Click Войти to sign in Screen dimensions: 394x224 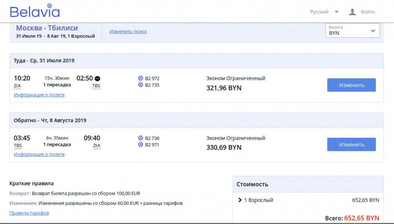click(x=367, y=12)
